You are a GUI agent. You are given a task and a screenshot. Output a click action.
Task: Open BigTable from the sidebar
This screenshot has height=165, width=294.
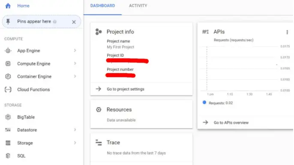point(26,117)
